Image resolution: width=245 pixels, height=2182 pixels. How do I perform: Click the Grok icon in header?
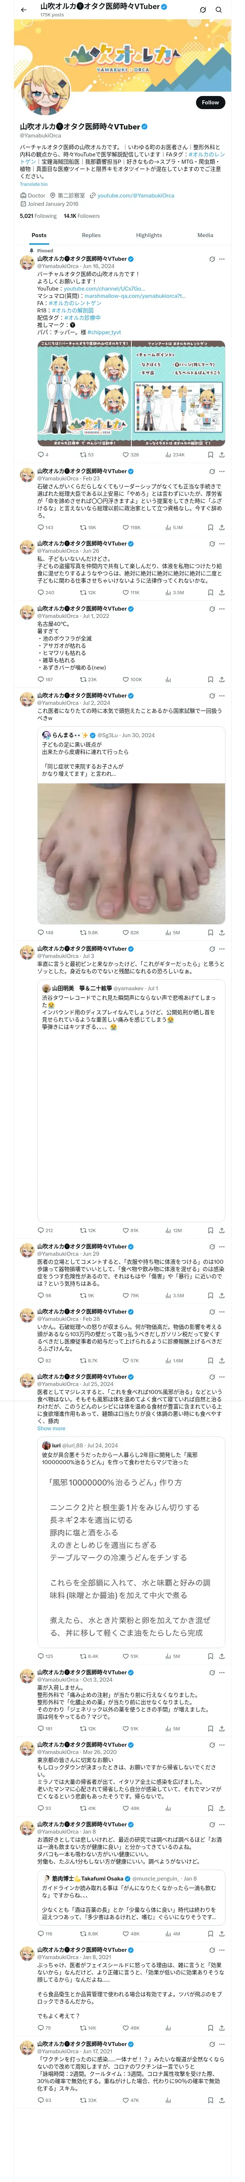pyautogui.click(x=203, y=10)
